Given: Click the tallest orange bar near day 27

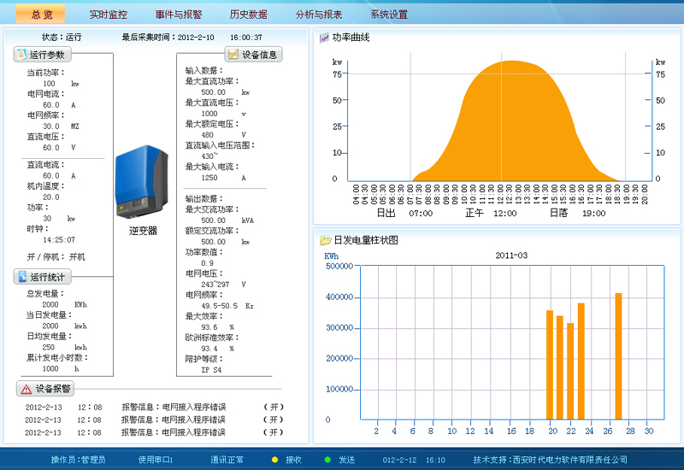Looking at the screenshot, I should (x=618, y=355).
